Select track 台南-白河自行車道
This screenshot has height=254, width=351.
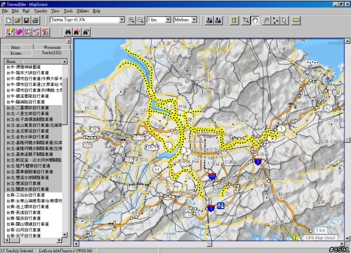click(24, 230)
